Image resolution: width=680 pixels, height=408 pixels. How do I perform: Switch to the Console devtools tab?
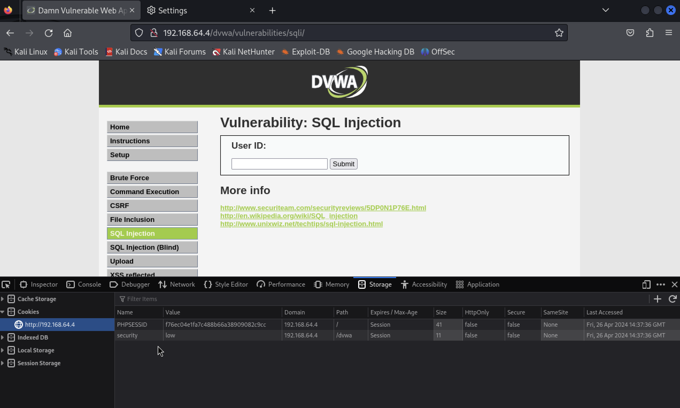pyautogui.click(x=84, y=284)
